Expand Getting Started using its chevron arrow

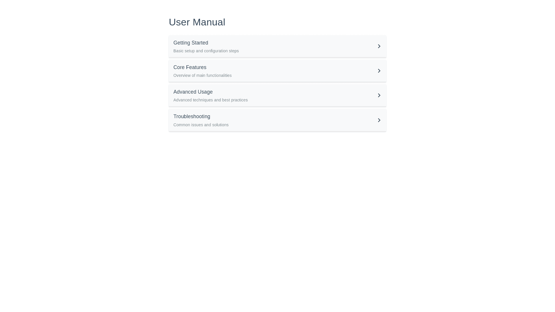pyautogui.click(x=379, y=46)
